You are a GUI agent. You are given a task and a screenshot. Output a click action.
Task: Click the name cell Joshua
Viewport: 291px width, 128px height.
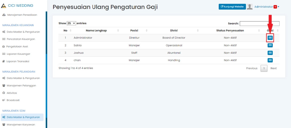[x=78, y=53]
